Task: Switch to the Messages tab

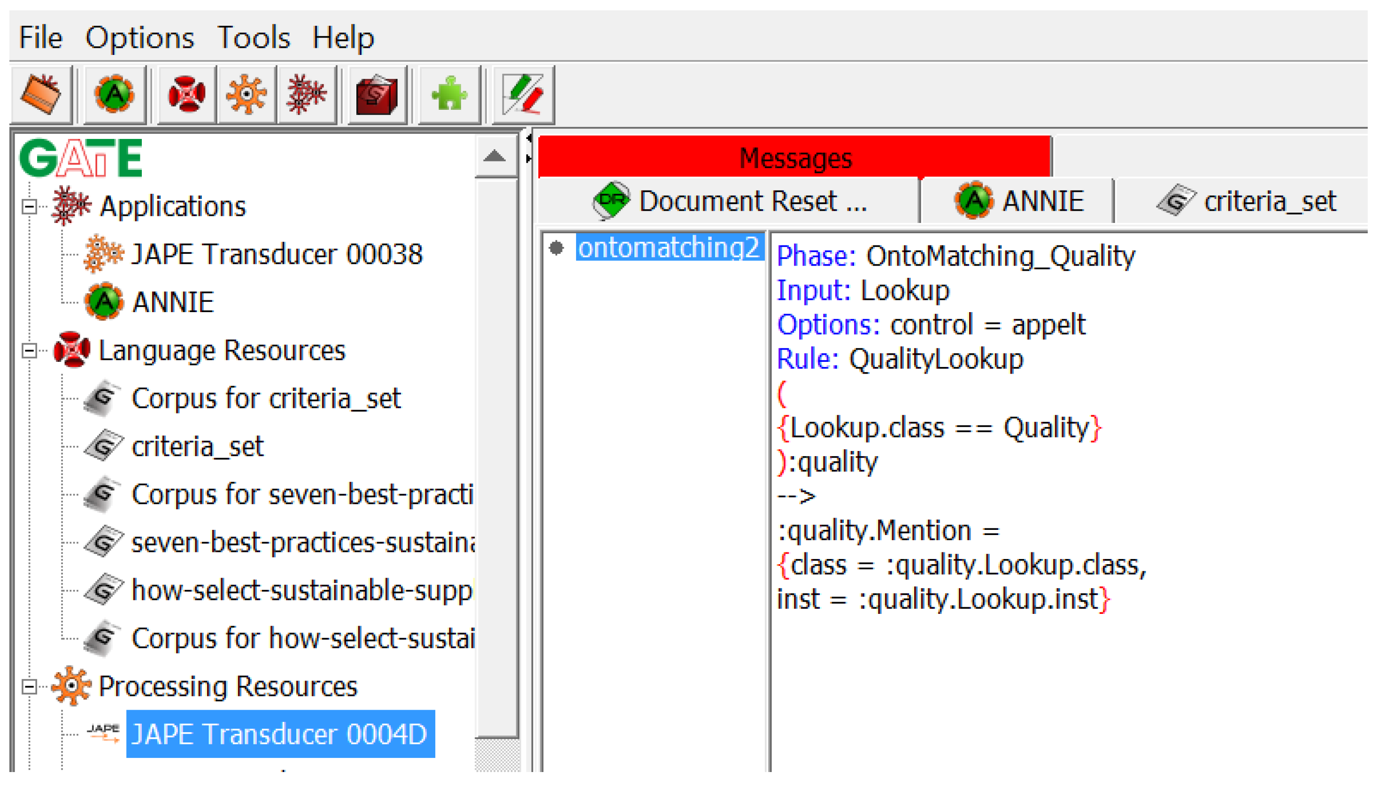Action: 794,158
